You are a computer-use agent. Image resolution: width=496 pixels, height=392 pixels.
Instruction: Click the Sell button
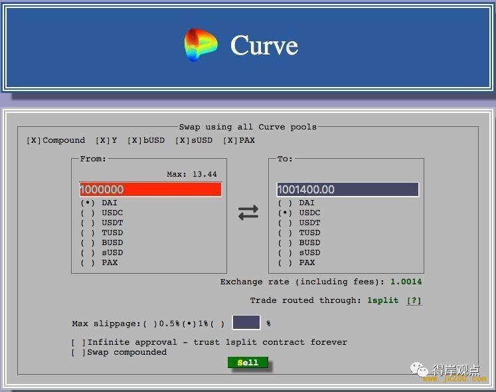click(248, 363)
